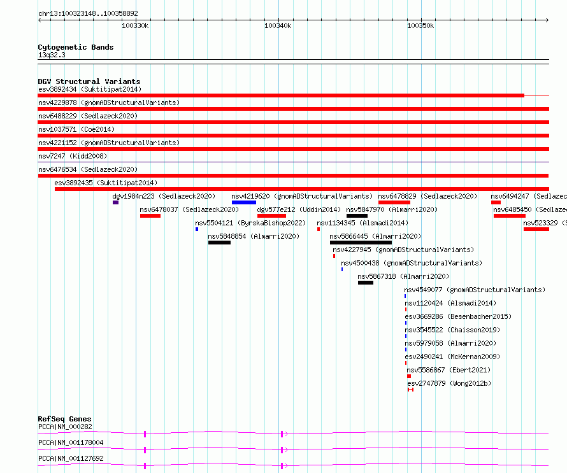Click the esv2747879 red bracket glyph
Viewport: 567px width, 473px height.
[x=410, y=390]
